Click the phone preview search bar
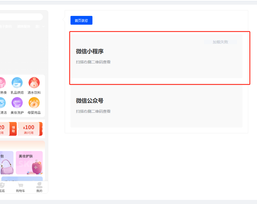 (21, 17)
